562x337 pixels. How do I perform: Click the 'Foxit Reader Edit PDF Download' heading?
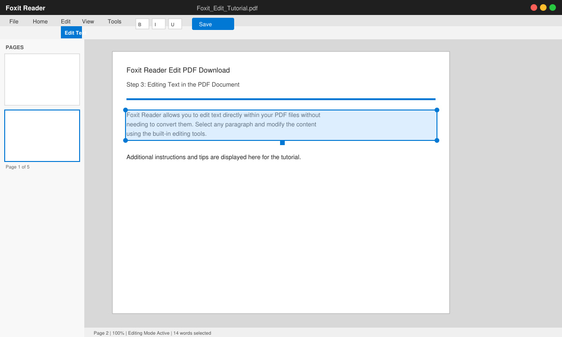tap(178, 70)
